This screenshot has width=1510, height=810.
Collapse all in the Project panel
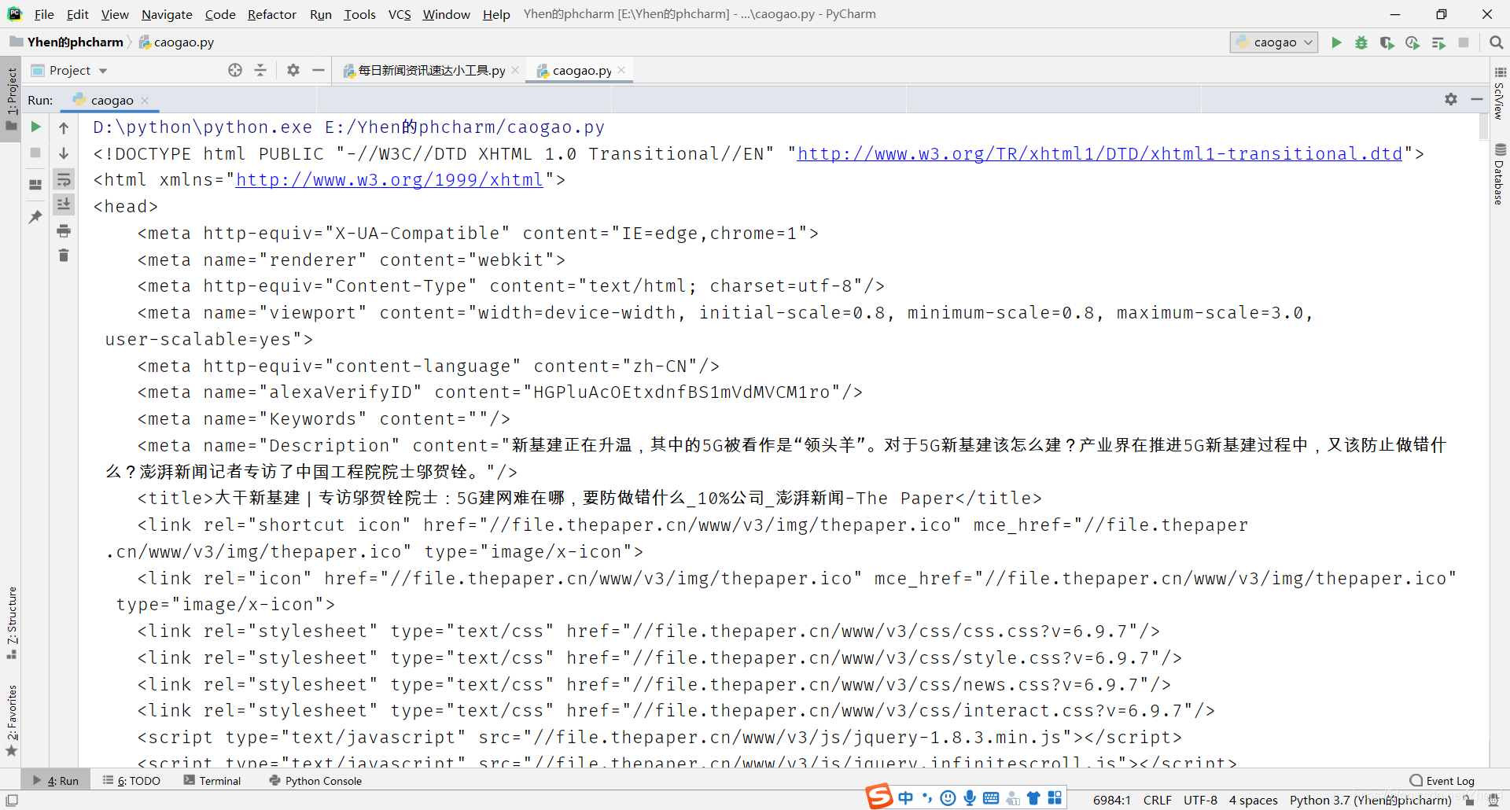[260, 70]
